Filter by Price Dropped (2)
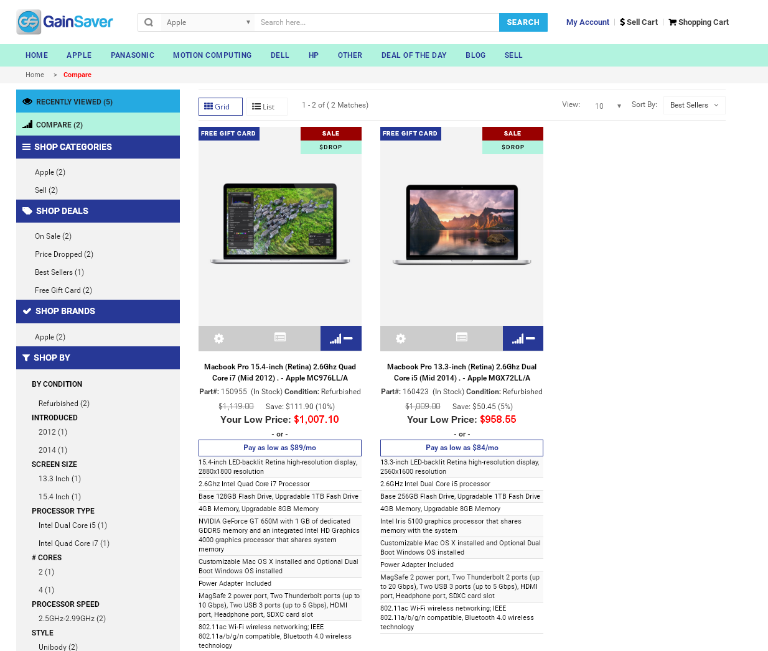This screenshot has height=651, width=768. click(x=64, y=254)
